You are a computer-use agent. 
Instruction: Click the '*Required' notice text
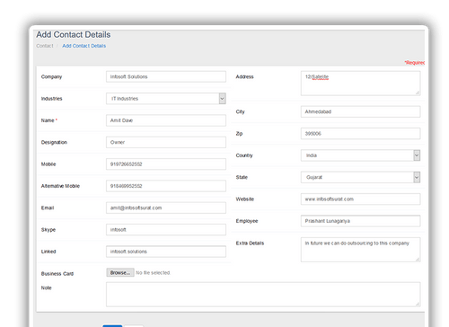[415, 63]
